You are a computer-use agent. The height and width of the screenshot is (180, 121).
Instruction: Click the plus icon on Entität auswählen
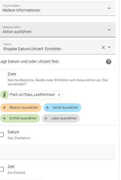click(4, 118)
